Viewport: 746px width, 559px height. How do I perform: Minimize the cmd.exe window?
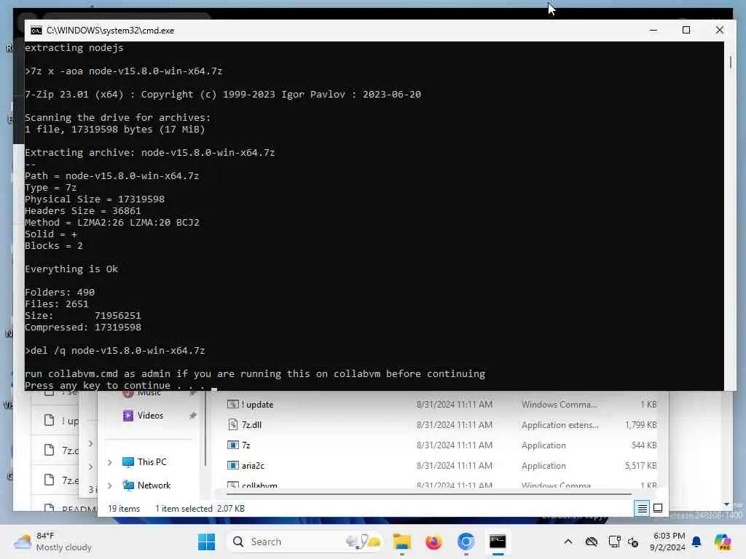653,31
